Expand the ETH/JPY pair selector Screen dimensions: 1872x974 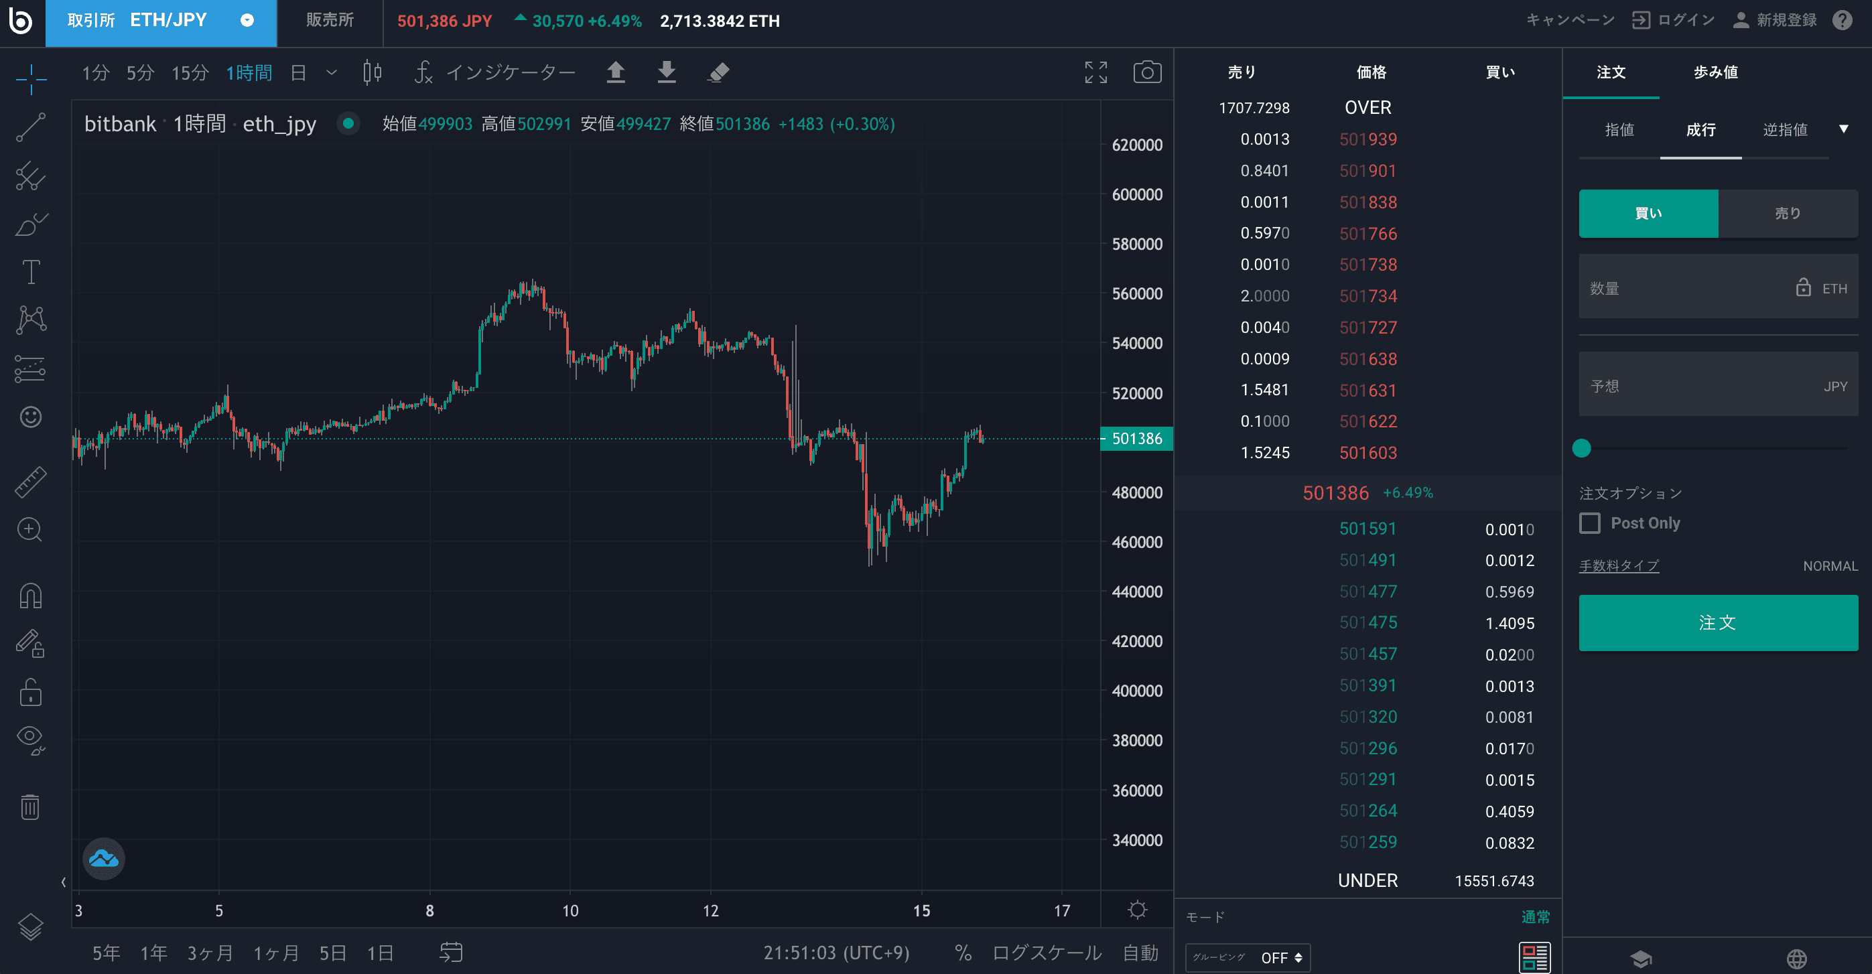[x=247, y=20]
